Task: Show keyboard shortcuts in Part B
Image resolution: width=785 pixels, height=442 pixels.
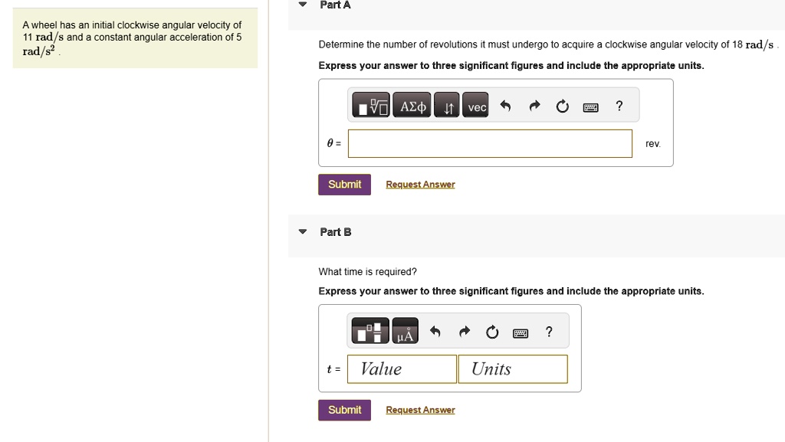Action: (x=521, y=333)
